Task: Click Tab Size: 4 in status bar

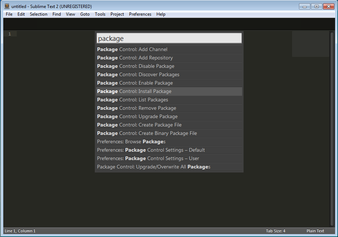Action: point(276,231)
